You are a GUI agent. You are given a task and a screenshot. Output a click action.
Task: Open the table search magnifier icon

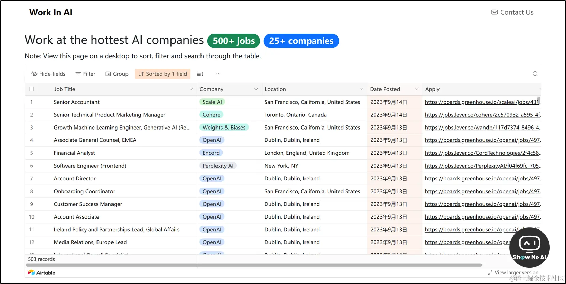535,74
